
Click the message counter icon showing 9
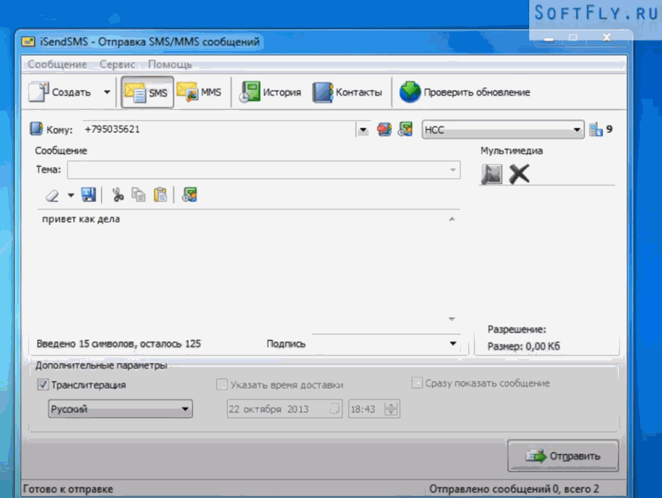click(596, 129)
